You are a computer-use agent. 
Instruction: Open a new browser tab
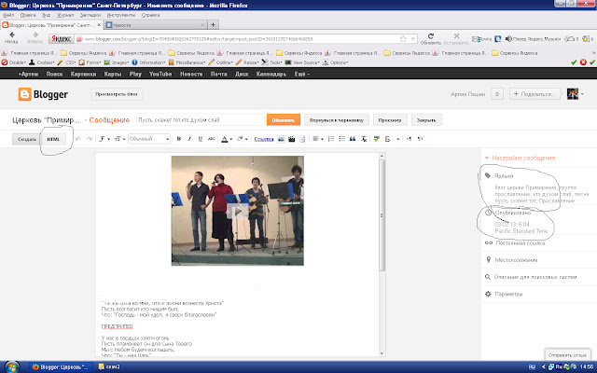click(214, 25)
